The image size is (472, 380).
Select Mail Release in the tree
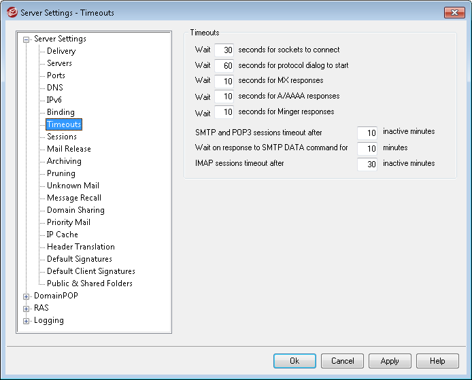69,149
